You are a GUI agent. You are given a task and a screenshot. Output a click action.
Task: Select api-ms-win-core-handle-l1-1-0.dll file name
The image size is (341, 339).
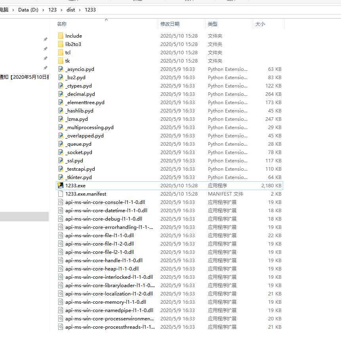104,261
